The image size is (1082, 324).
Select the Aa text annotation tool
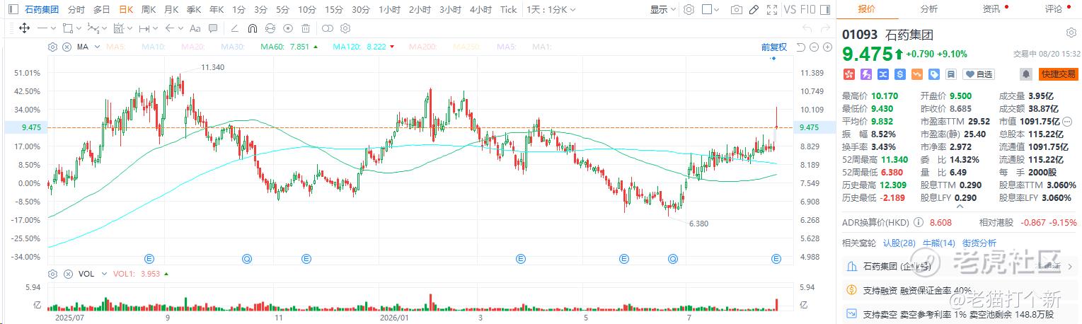(195, 28)
